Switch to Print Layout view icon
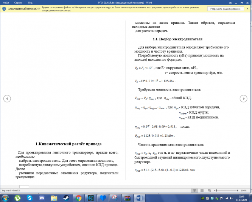Screen dimensions: 252x202 (x=202, y=190)
